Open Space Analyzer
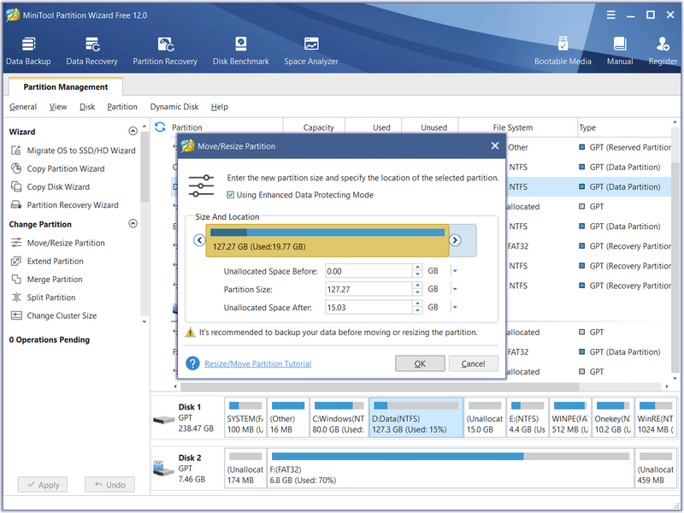 pos(311,50)
